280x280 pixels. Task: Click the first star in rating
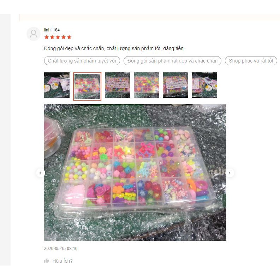(x=47, y=37)
